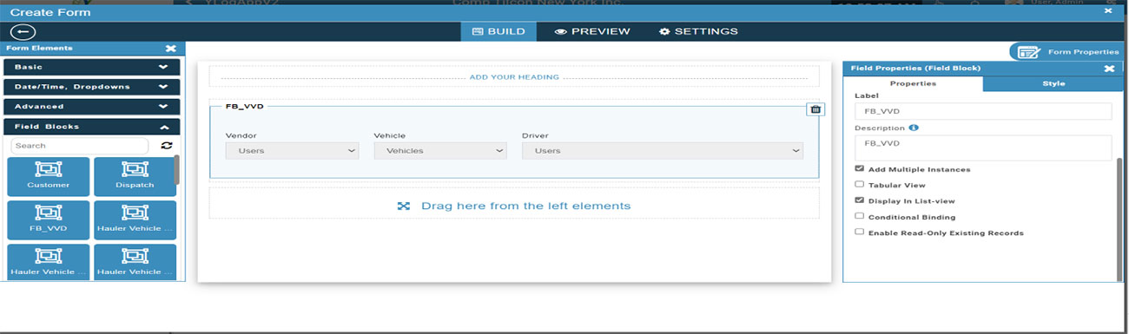Enable Conditional Binding checkbox
This screenshot has width=1129, height=334.
[859, 217]
